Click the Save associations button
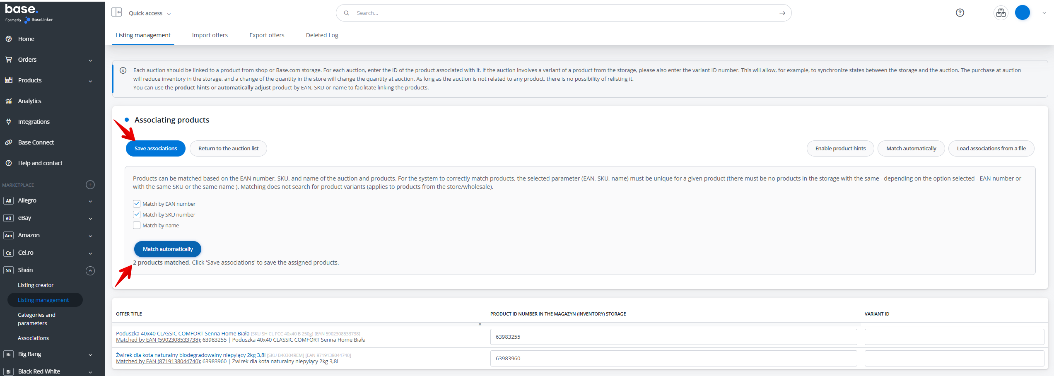Image resolution: width=1054 pixels, height=376 pixels. click(x=156, y=149)
